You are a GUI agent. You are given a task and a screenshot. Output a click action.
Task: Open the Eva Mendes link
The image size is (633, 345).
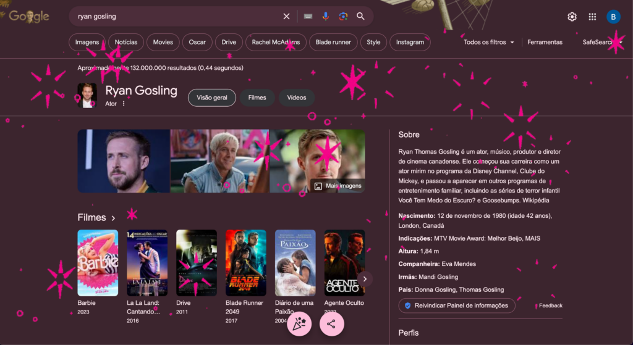click(x=459, y=264)
